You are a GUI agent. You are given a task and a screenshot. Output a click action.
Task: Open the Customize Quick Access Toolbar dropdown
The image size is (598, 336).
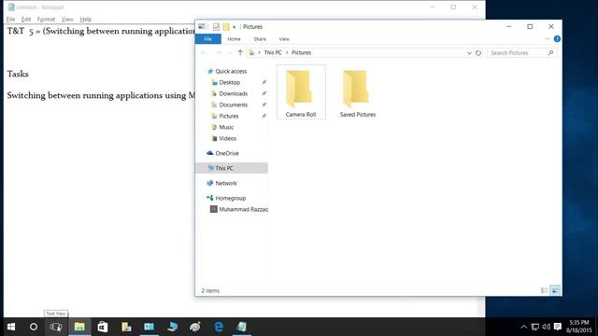point(235,27)
